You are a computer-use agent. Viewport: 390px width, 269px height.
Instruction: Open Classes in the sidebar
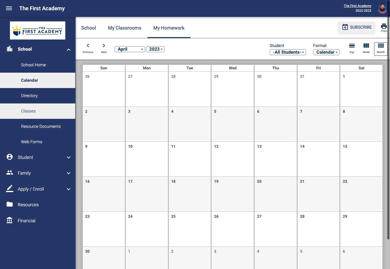(x=38, y=111)
